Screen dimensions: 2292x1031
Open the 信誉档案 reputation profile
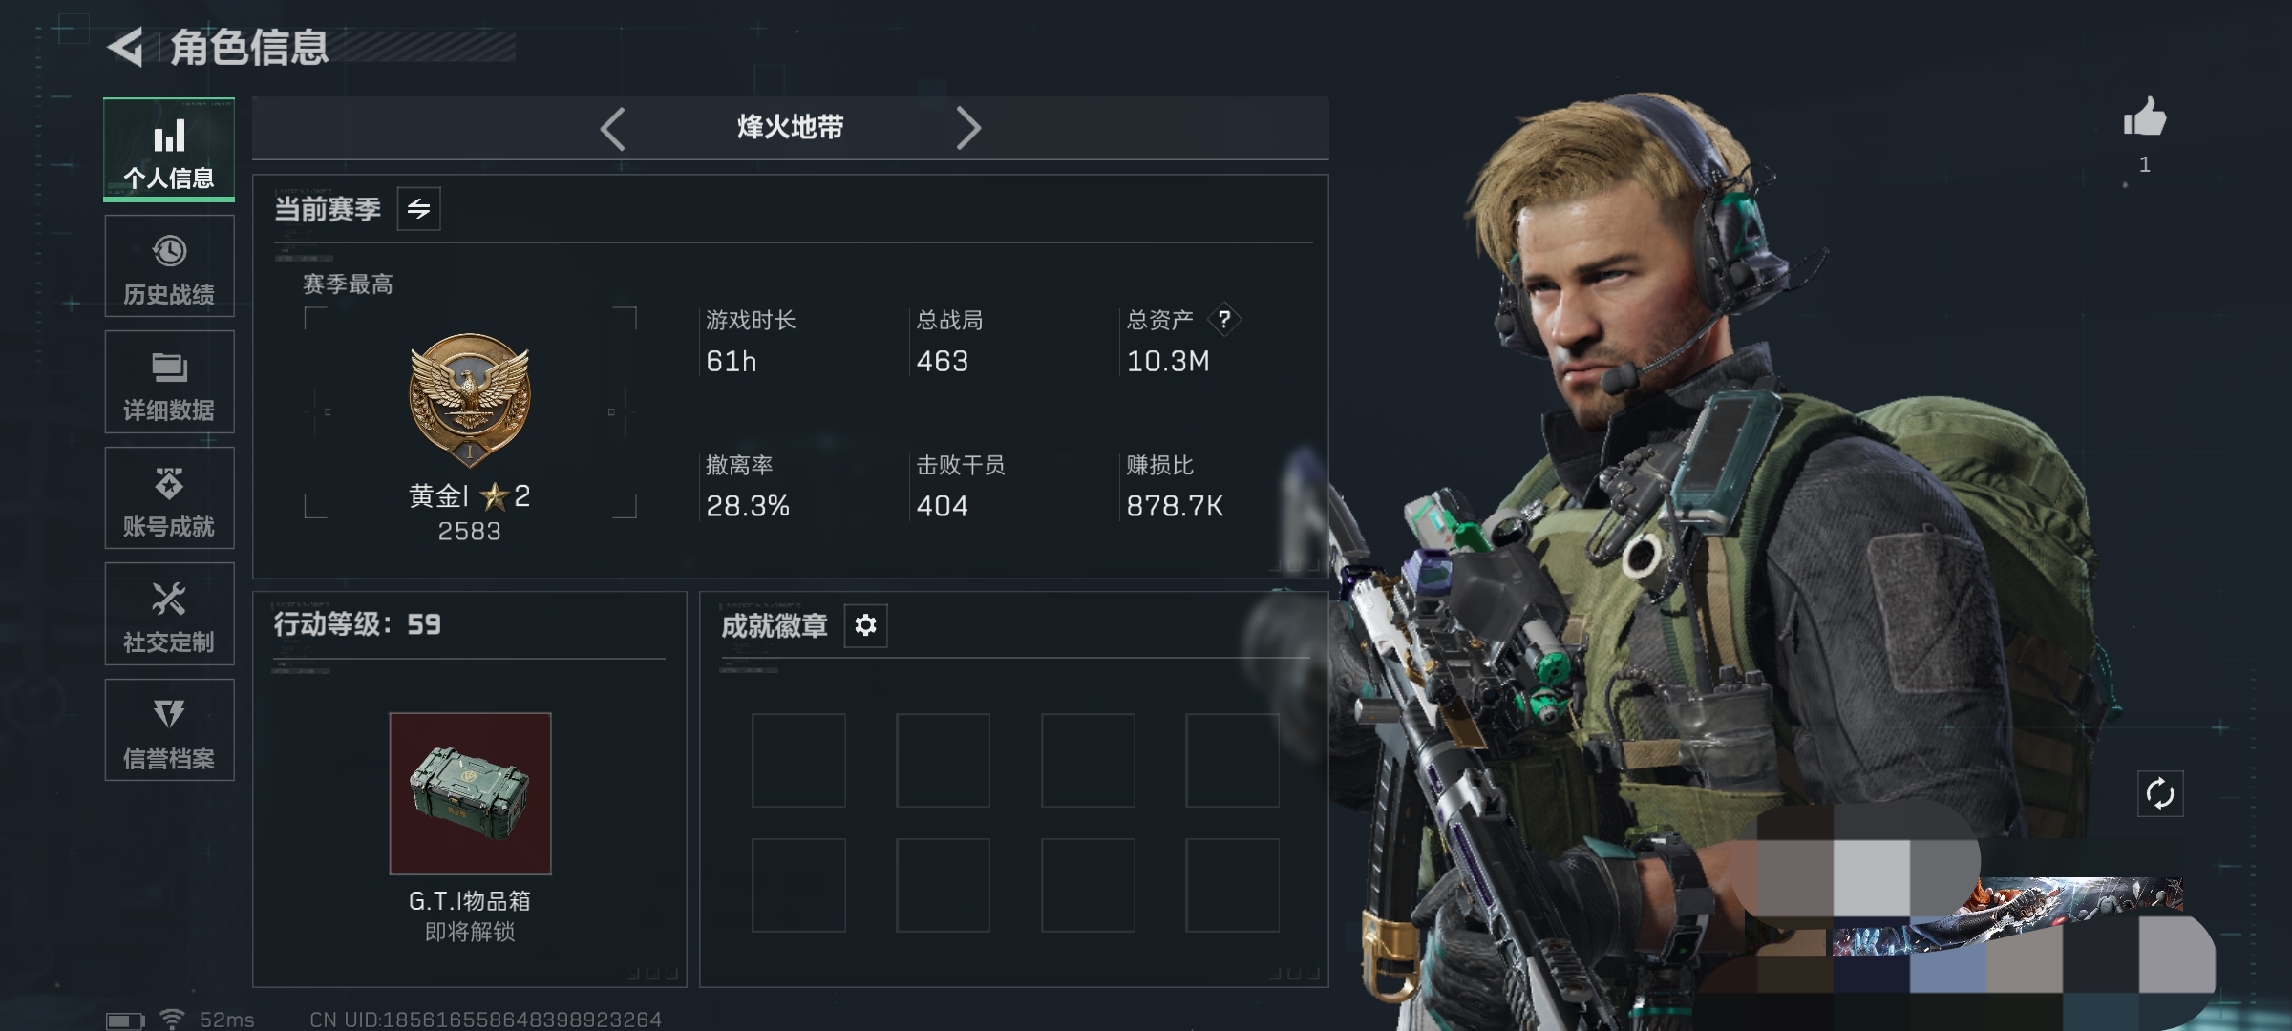(169, 730)
